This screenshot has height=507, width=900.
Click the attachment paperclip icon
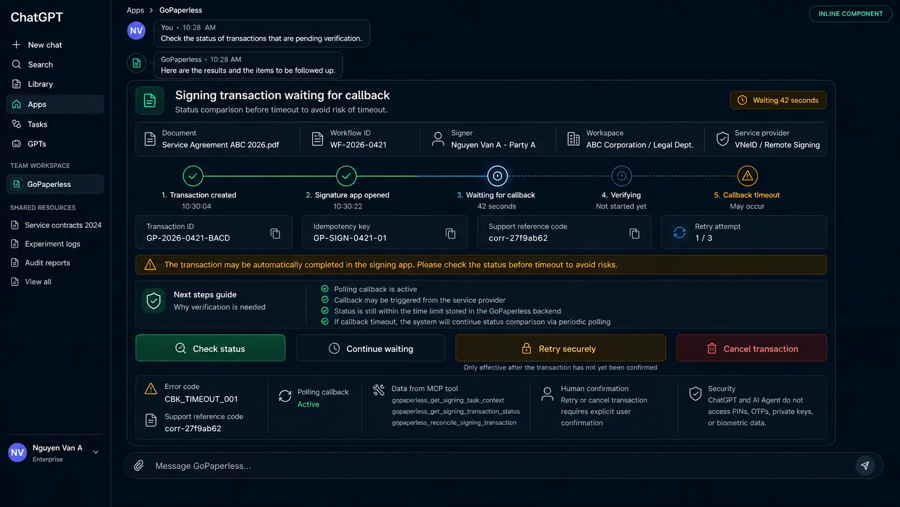[139, 466]
